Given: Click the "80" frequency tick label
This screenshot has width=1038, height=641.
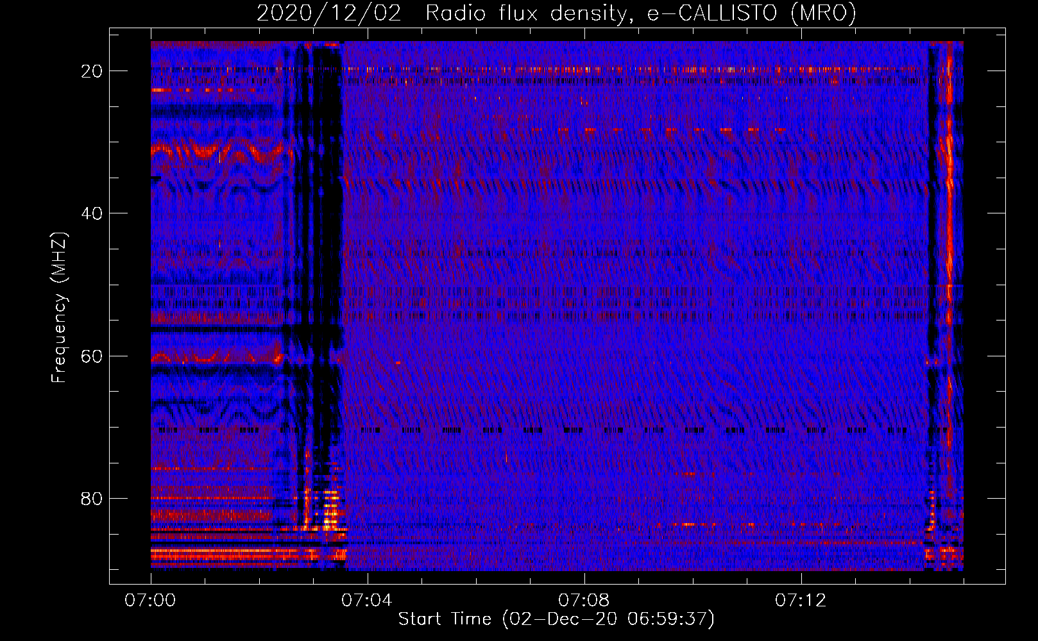Looking at the screenshot, I should click(92, 498).
